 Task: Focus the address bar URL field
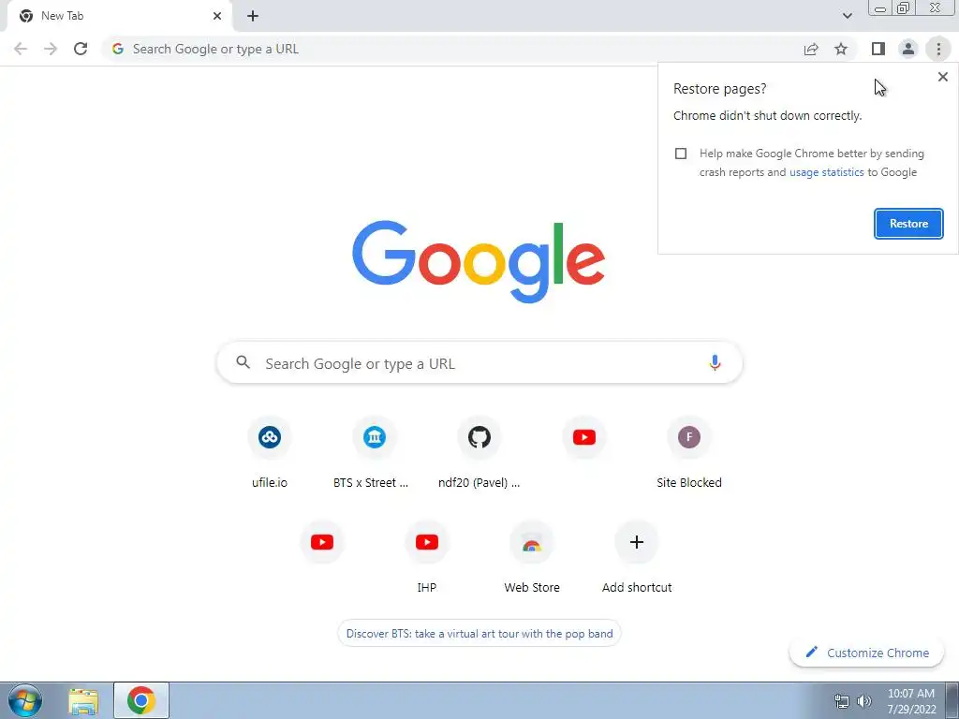(x=452, y=49)
